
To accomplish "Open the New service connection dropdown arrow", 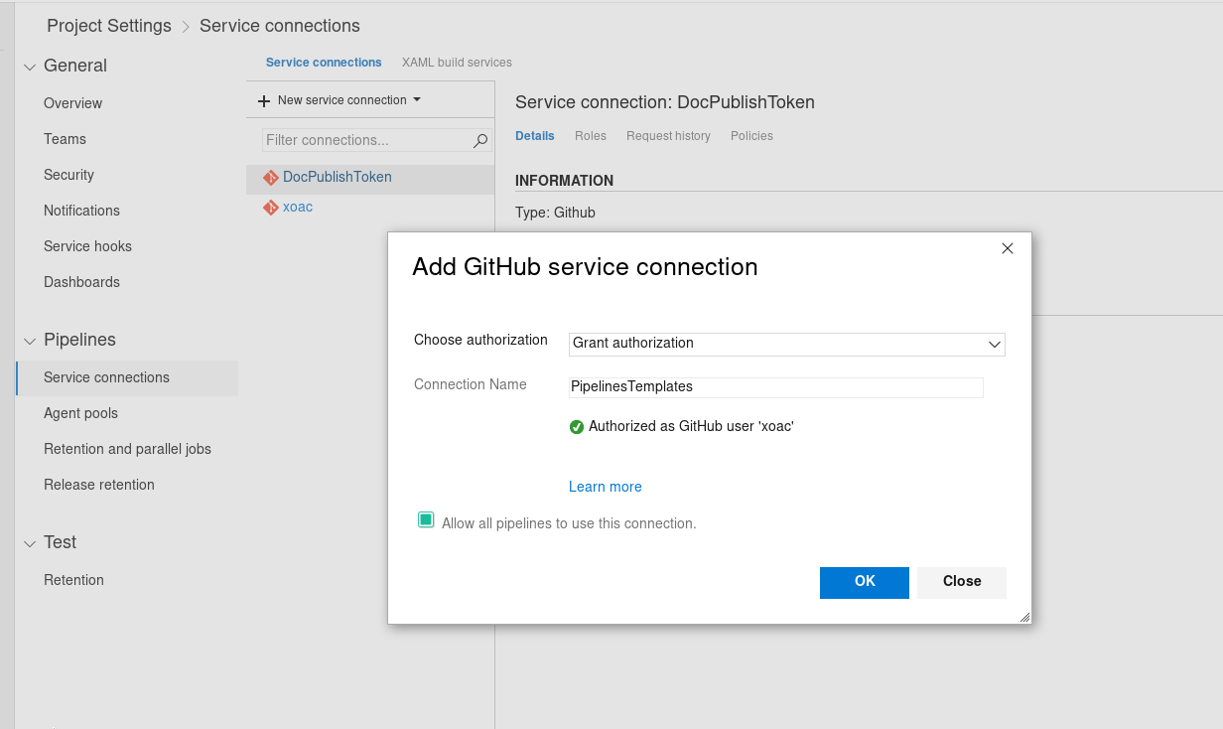I will pyautogui.click(x=417, y=99).
